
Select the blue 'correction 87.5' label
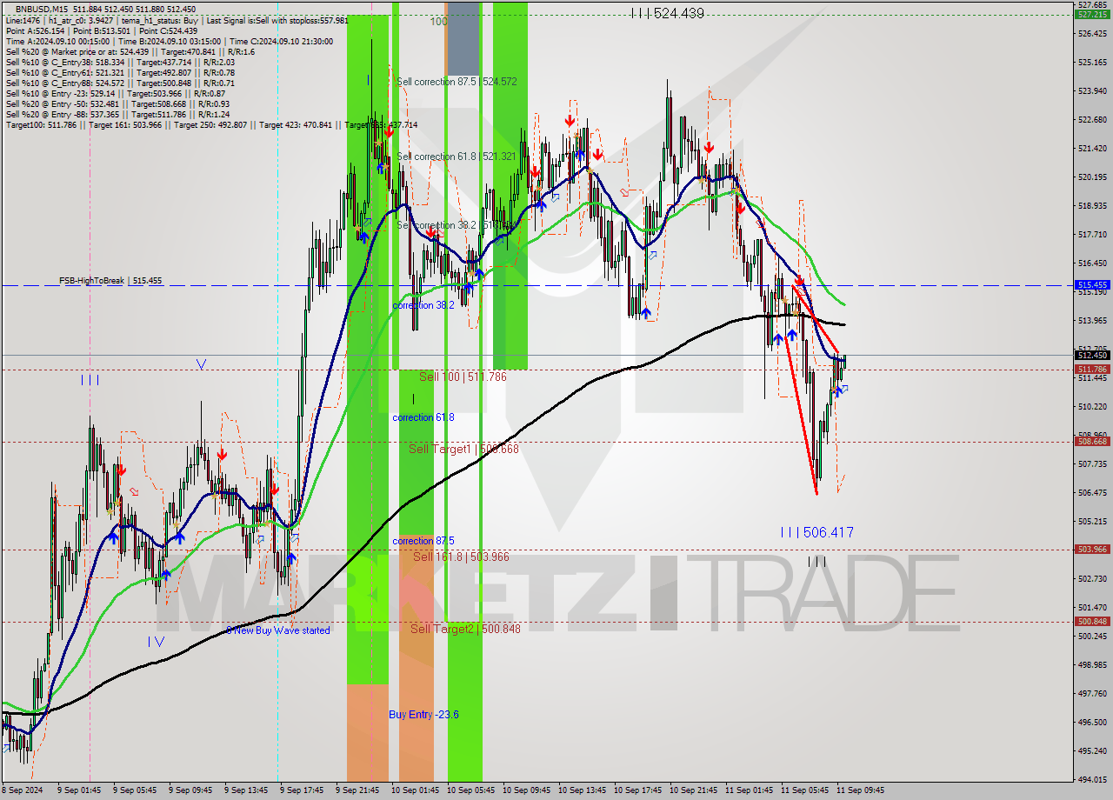[423, 541]
